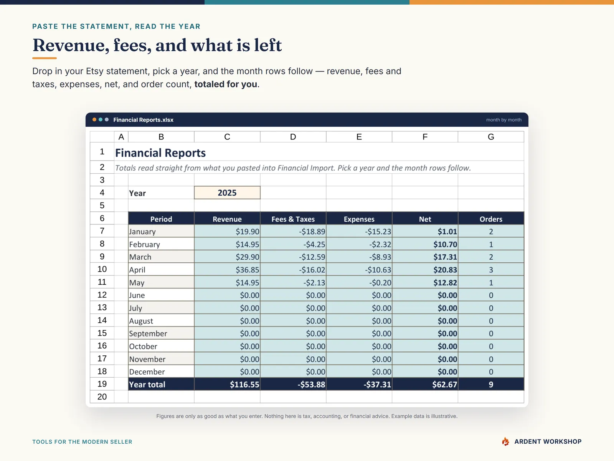Screen dimensions: 614x461
Task: Click year total orders 9
Action: click(x=491, y=384)
